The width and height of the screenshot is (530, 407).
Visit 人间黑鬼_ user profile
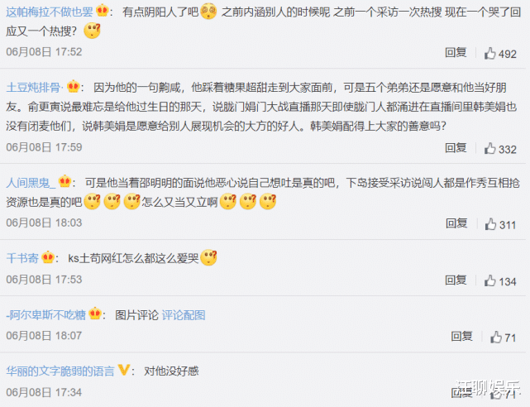click(x=31, y=183)
